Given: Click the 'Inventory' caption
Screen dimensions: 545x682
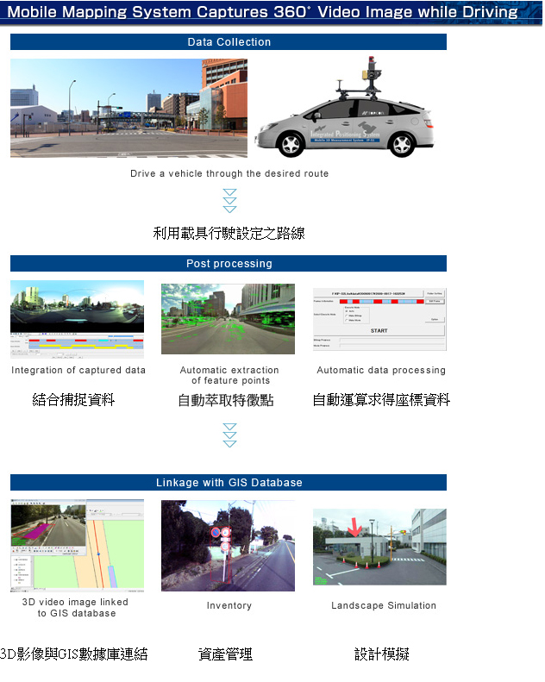Looking at the screenshot, I should [229, 606].
